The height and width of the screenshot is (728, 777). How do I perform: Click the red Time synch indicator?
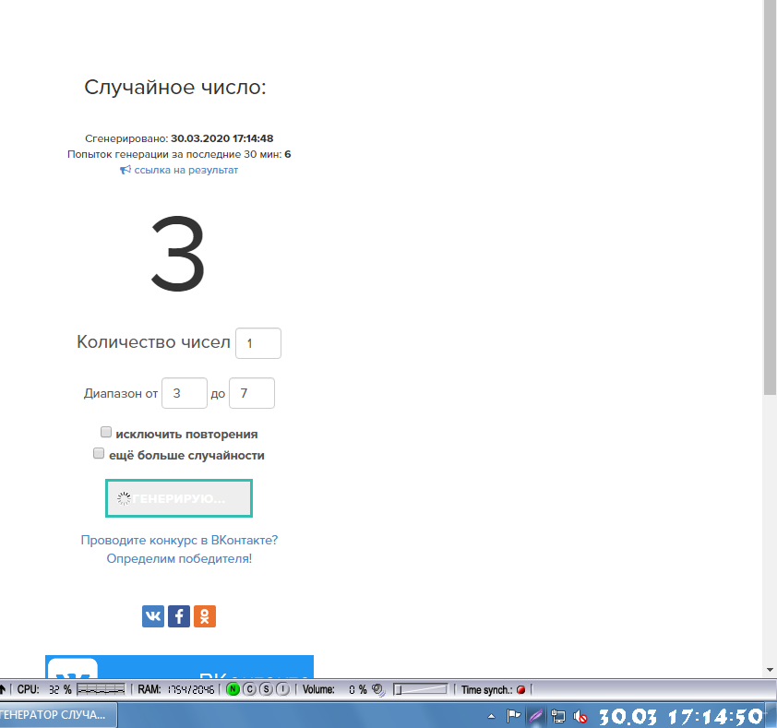(520, 690)
